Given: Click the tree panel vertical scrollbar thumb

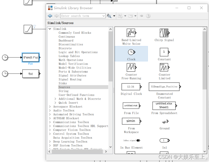Looking at the screenshot, I should click(111, 56).
